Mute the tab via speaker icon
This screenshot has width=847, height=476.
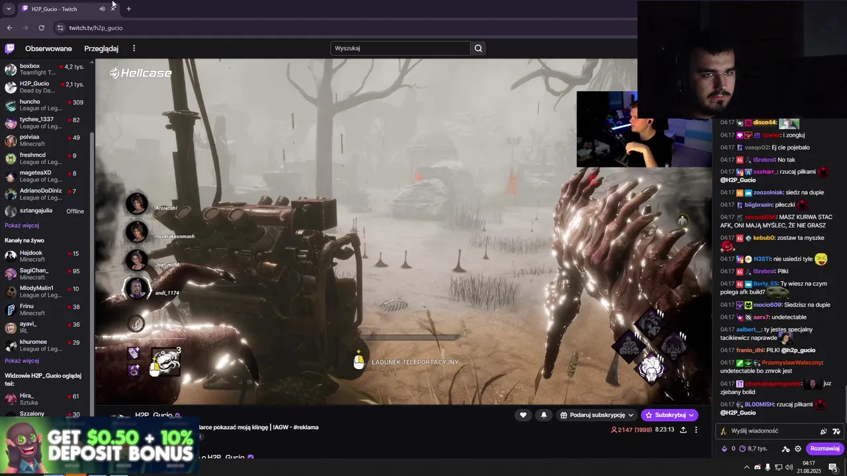coord(102,9)
